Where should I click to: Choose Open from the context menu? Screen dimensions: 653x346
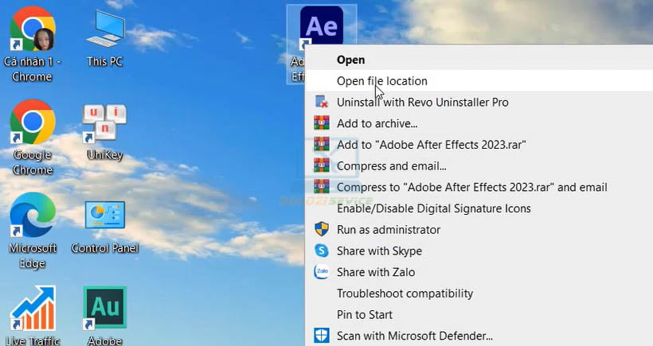coord(479,60)
